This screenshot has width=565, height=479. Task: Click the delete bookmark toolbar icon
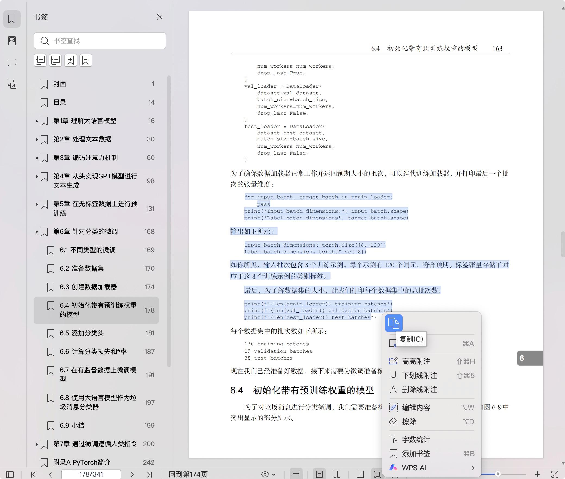coord(86,60)
